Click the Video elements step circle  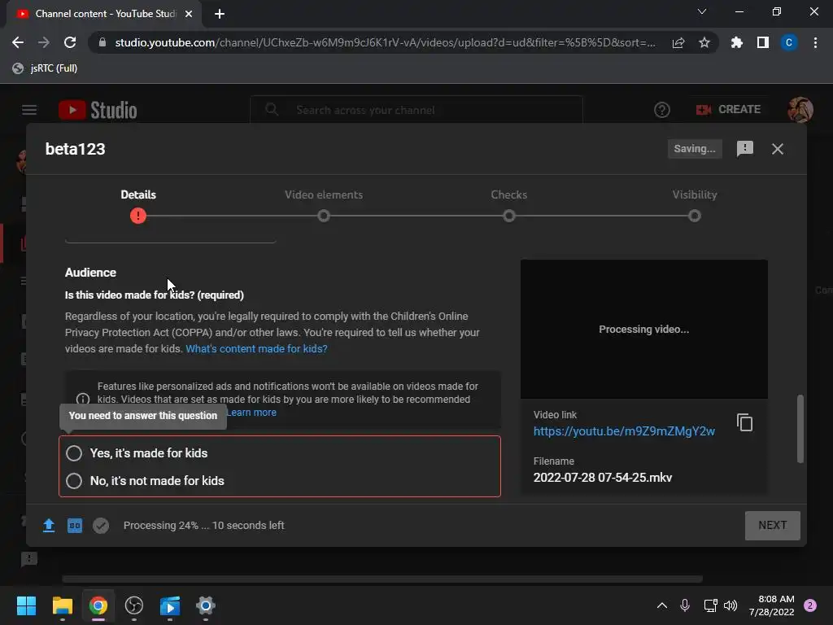click(324, 216)
